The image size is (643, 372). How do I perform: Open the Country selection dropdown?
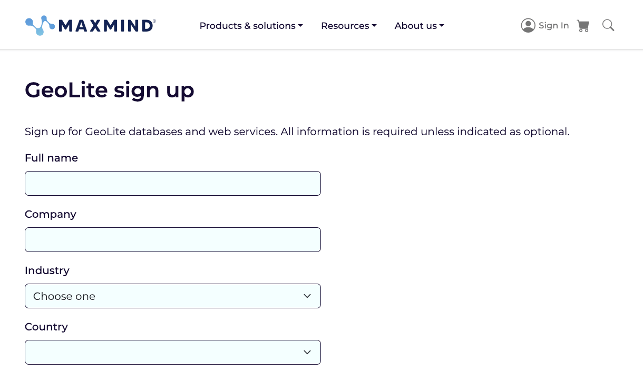173,352
